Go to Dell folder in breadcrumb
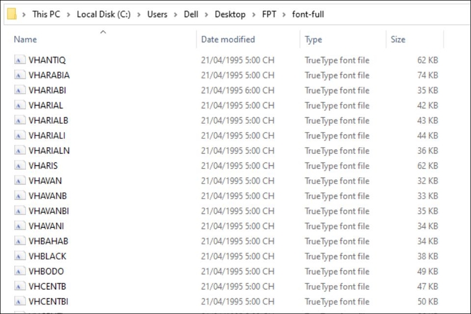 coord(191,14)
